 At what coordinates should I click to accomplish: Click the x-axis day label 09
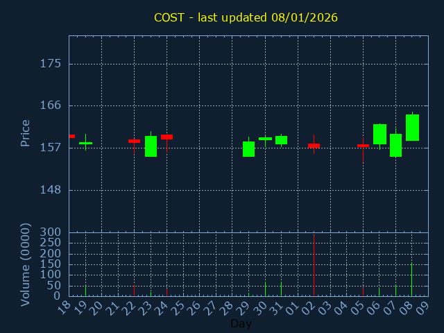point(423,308)
